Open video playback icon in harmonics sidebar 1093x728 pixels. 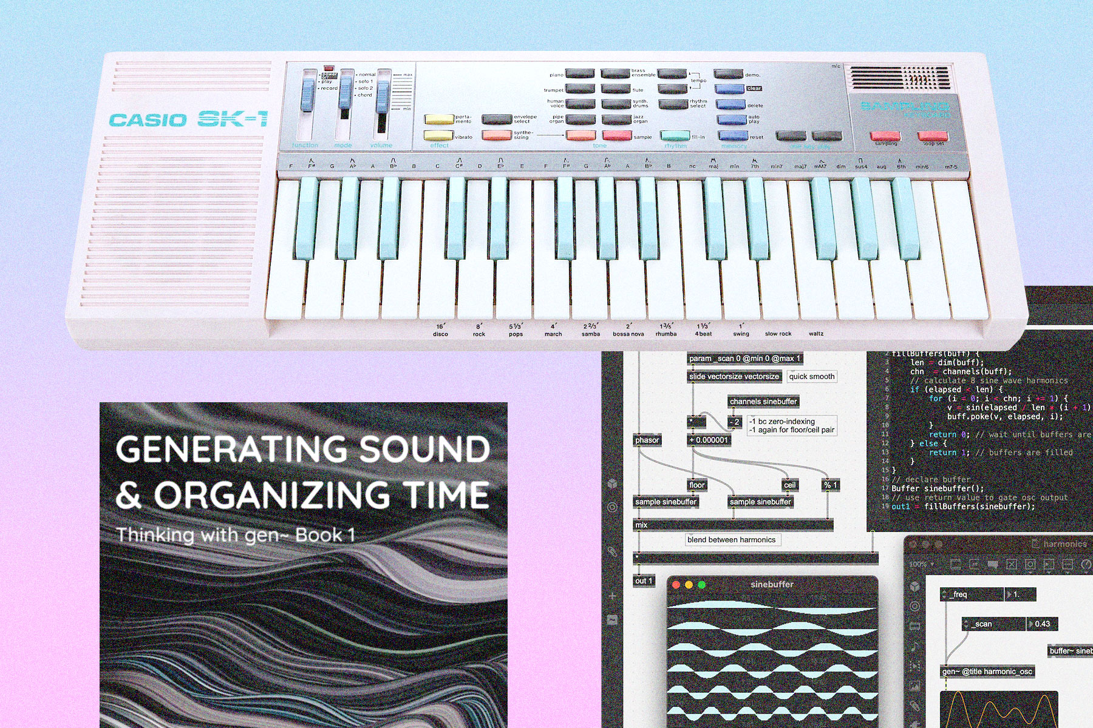pos(915,666)
